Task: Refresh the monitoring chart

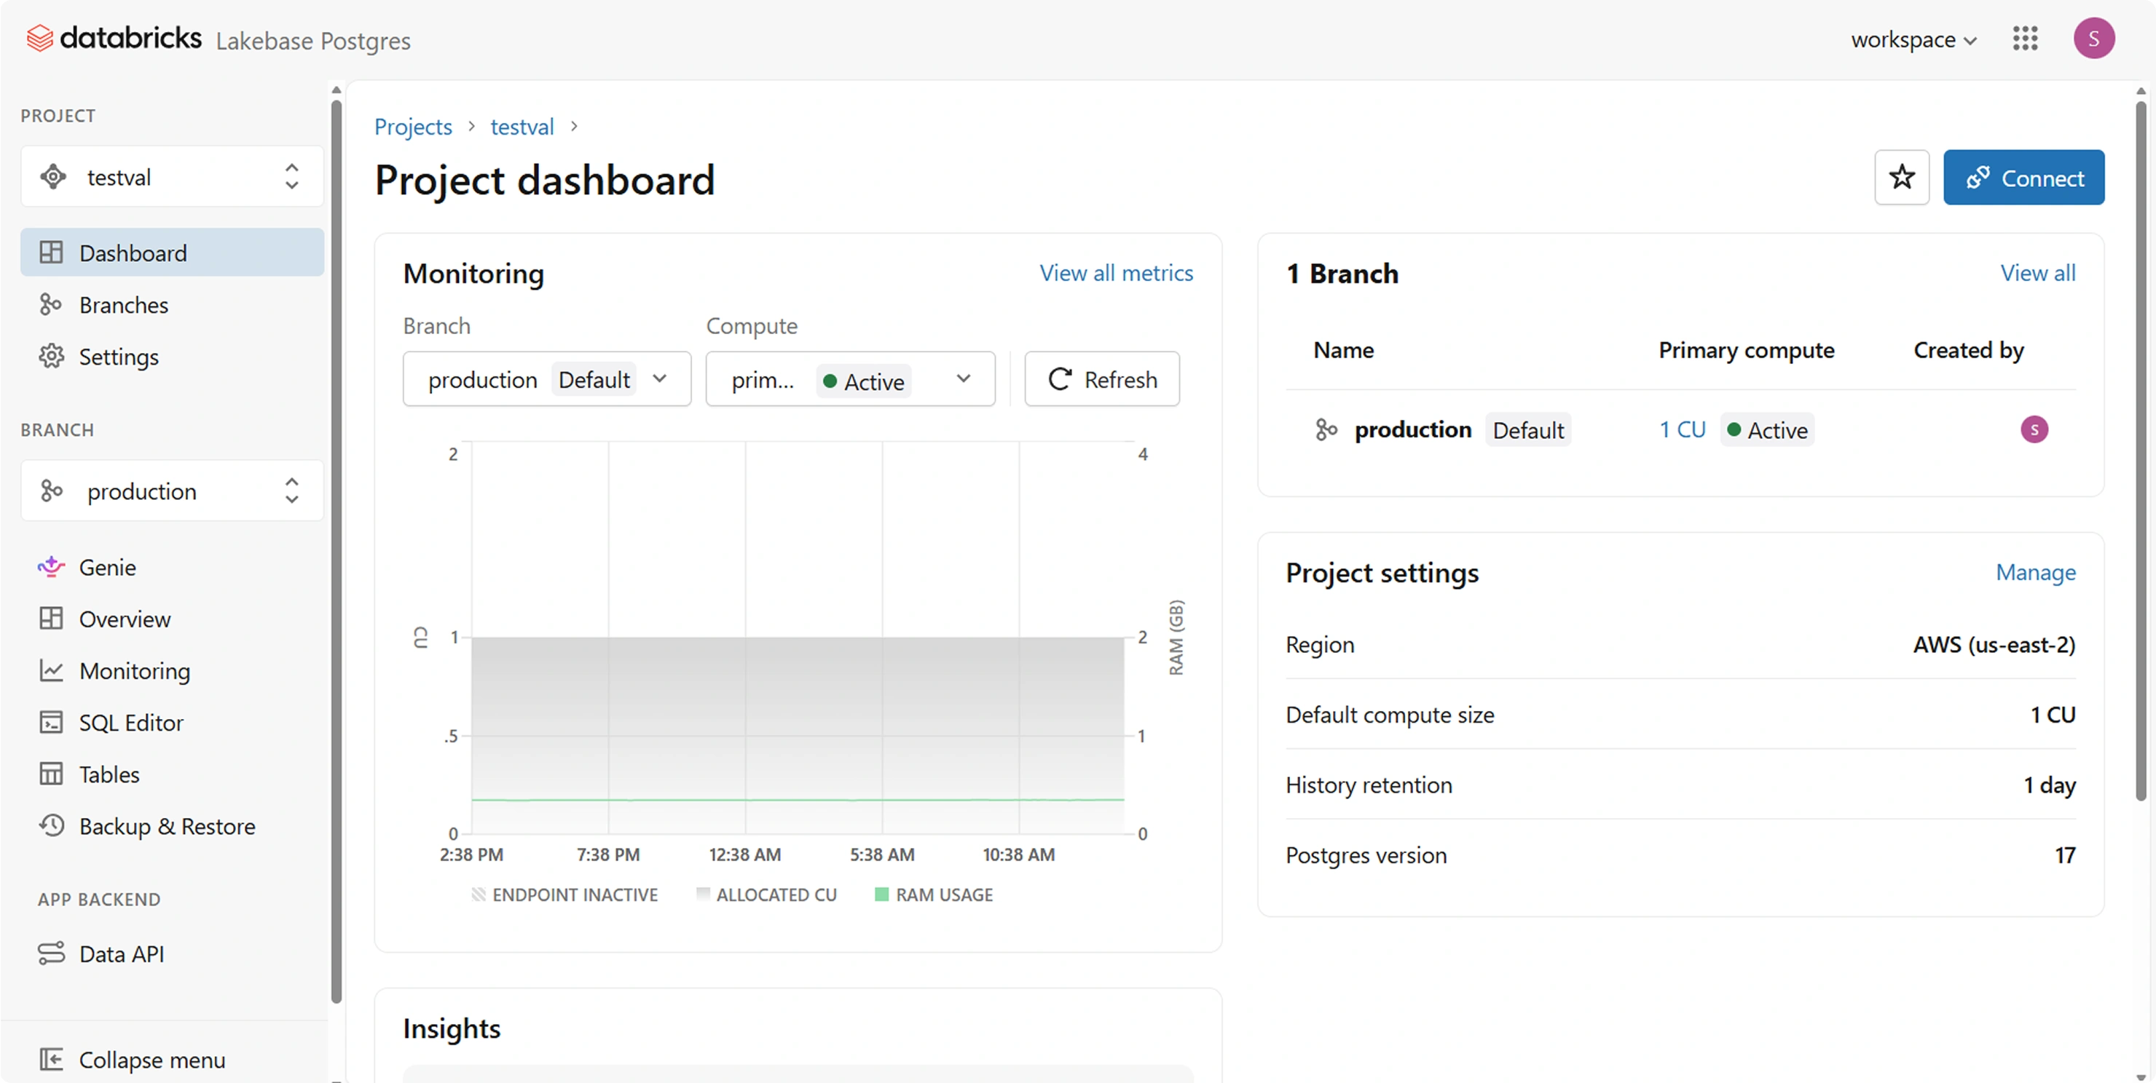Action: pos(1102,380)
